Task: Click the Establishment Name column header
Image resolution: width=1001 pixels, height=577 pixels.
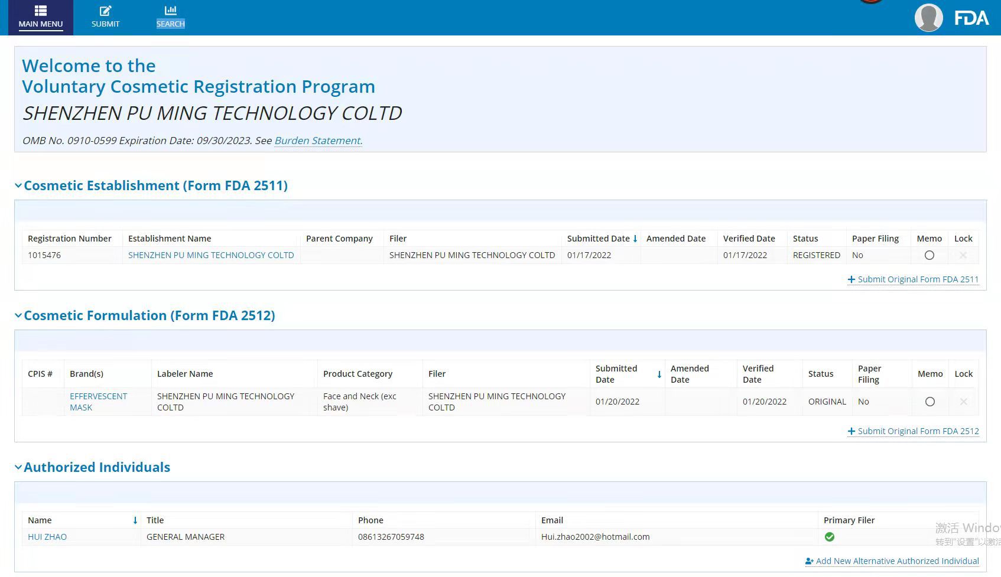Action: click(170, 239)
